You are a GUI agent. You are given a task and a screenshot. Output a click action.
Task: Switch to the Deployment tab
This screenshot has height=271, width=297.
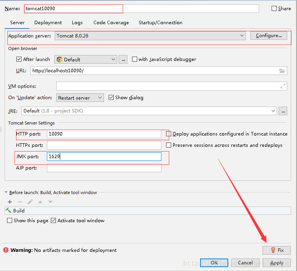pyautogui.click(x=48, y=23)
